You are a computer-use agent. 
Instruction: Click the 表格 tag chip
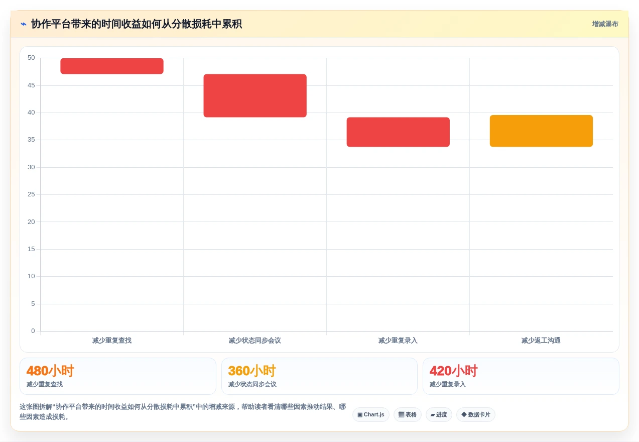click(408, 415)
